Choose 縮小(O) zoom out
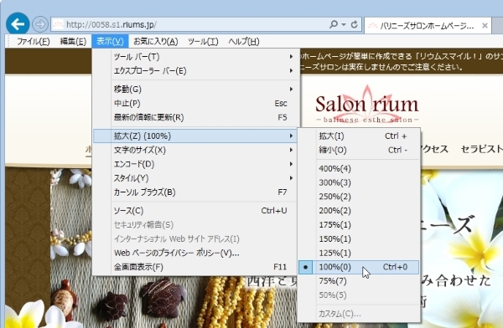Screen dimensions: 503x328 pyautogui.click(x=359, y=150)
